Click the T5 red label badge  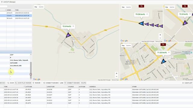click(141, 6)
